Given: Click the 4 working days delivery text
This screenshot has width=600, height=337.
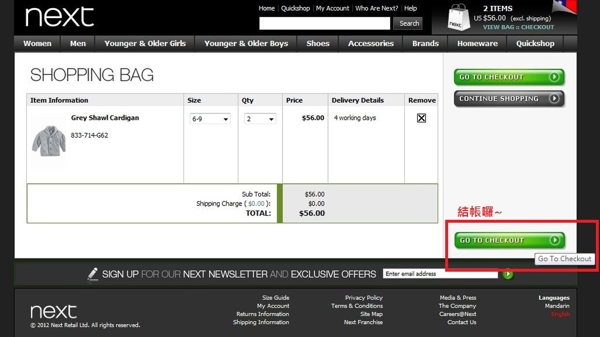Looking at the screenshot, I should (355, 118).
